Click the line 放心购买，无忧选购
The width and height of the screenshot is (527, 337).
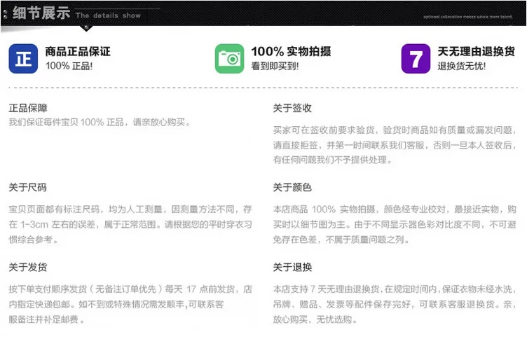point(315,319)
